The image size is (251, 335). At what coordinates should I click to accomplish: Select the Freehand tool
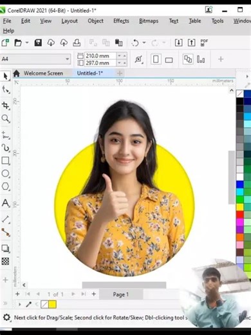click(5, 135)
